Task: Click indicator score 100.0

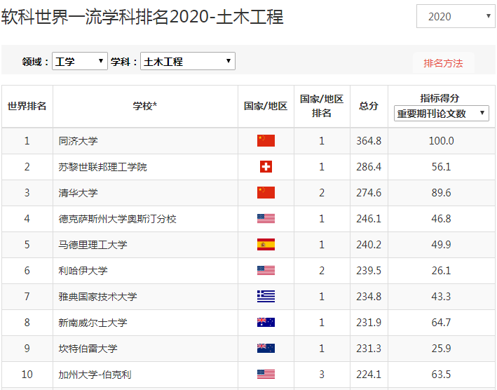Action: [441, 141]
